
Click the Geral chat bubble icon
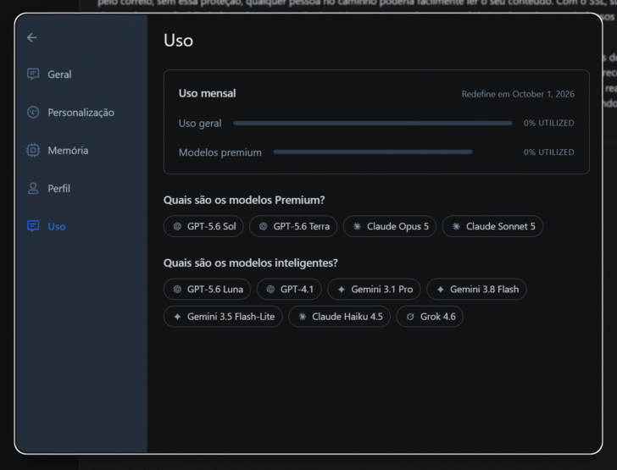click(x=33, y=74)
